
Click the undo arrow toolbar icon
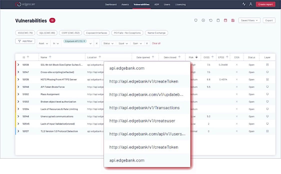pos(211,20)
